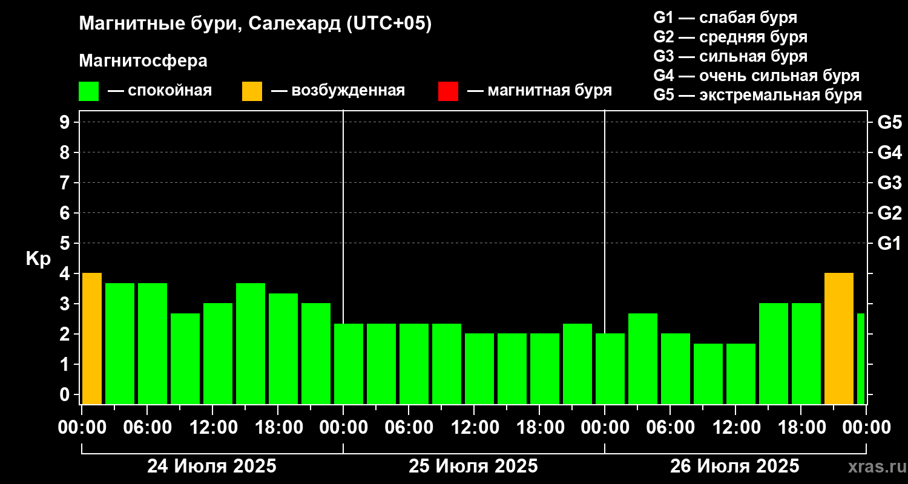Viewport: 908px width, 484px height.
Task: Click the '06:00' tick label under 24 July
Action: [147, 428]
